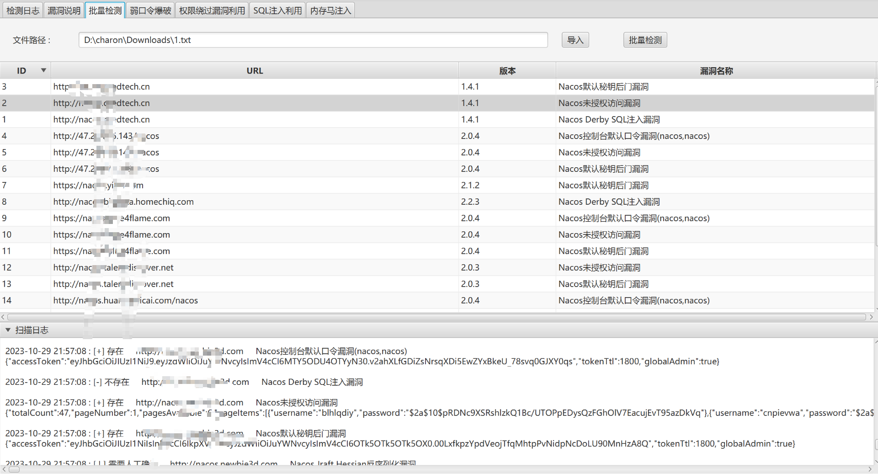This screenshot has height=474, width=878.
Task: Go to 权限绕过漏洞利用 tab
Action: (212, 10)
